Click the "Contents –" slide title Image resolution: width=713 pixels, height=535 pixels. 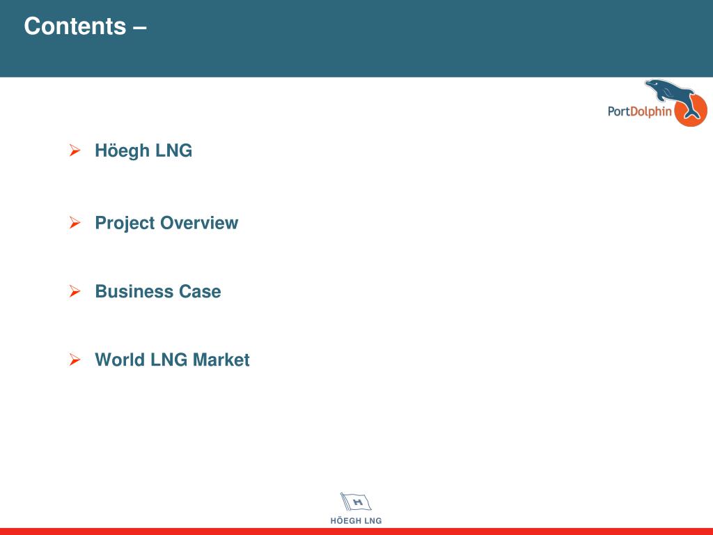(x=85, y=26)
